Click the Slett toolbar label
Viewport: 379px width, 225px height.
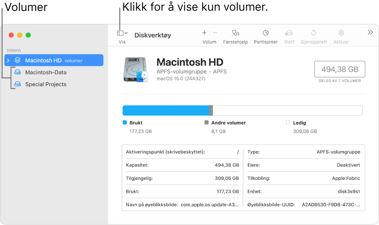(289, 42)
